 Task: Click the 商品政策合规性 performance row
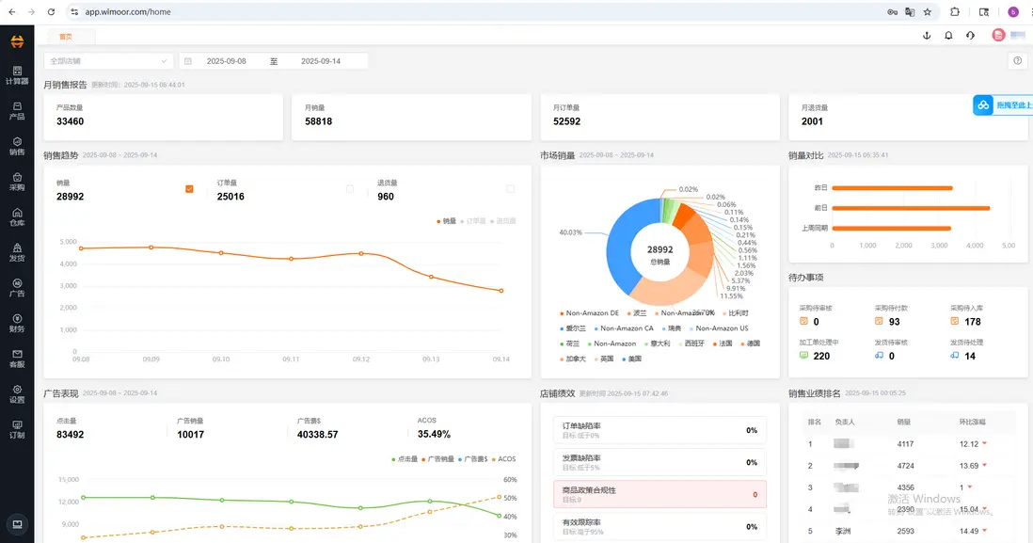point(660,494)
